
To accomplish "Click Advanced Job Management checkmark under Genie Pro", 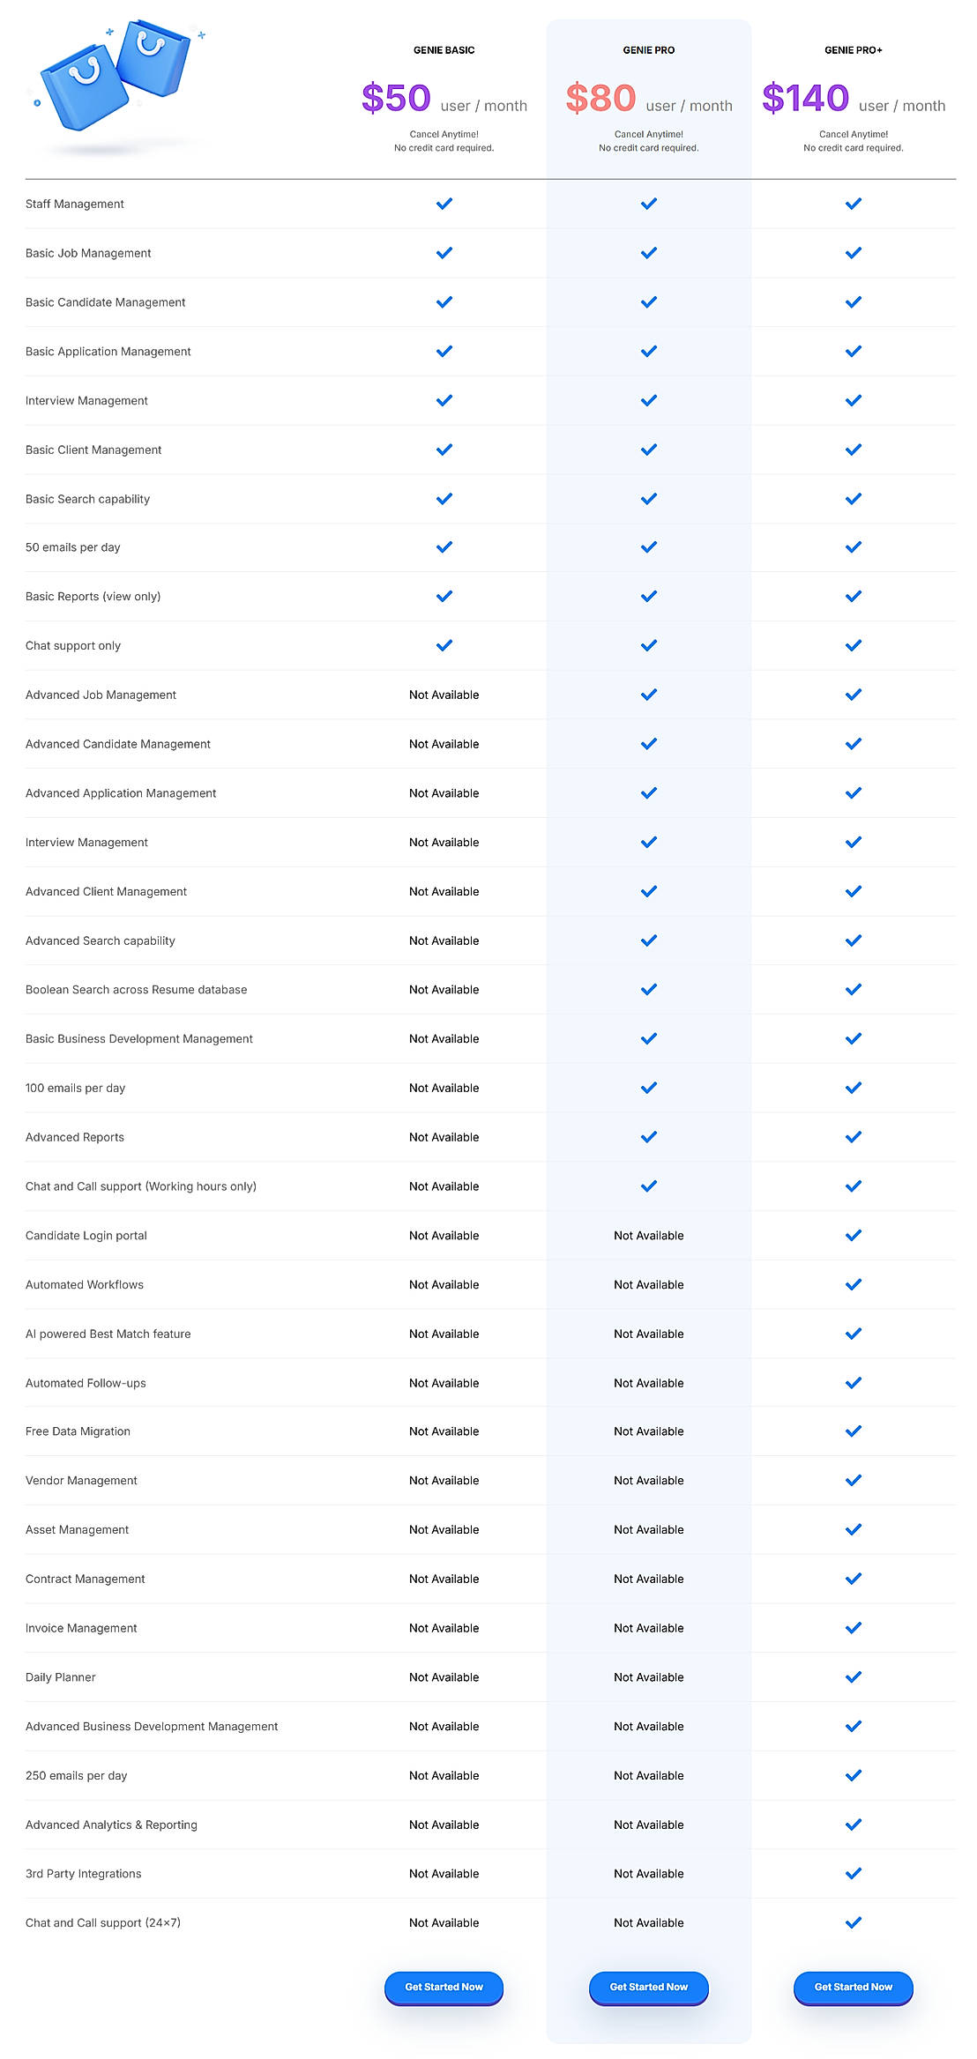I will (x=649, y=695).
